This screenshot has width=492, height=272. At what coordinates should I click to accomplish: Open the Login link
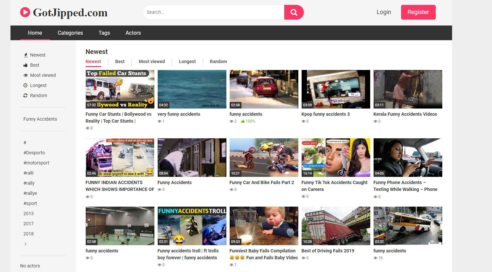point(384,12)
